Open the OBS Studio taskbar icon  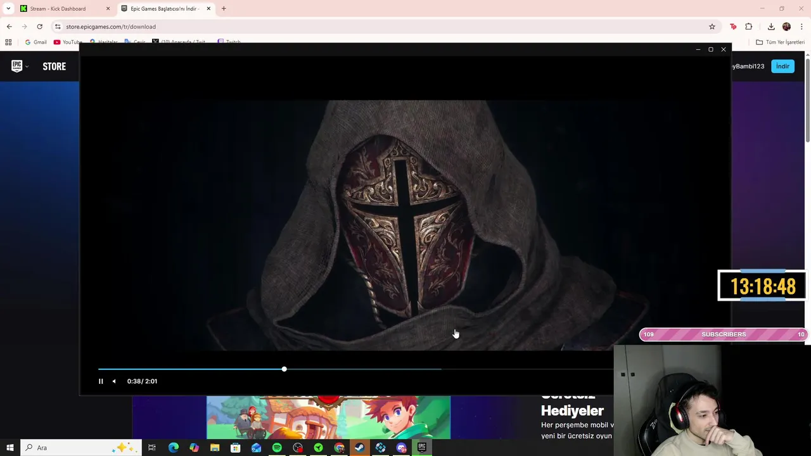(298, 448)
